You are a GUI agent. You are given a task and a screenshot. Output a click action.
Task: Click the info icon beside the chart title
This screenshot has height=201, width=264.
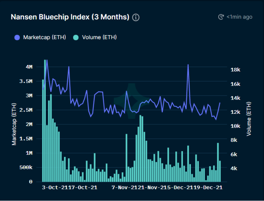tap(136, 17)
